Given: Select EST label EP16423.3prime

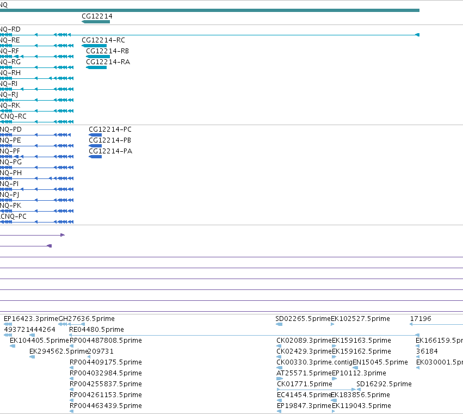Looking at the screenshot, I should [31, 319].
